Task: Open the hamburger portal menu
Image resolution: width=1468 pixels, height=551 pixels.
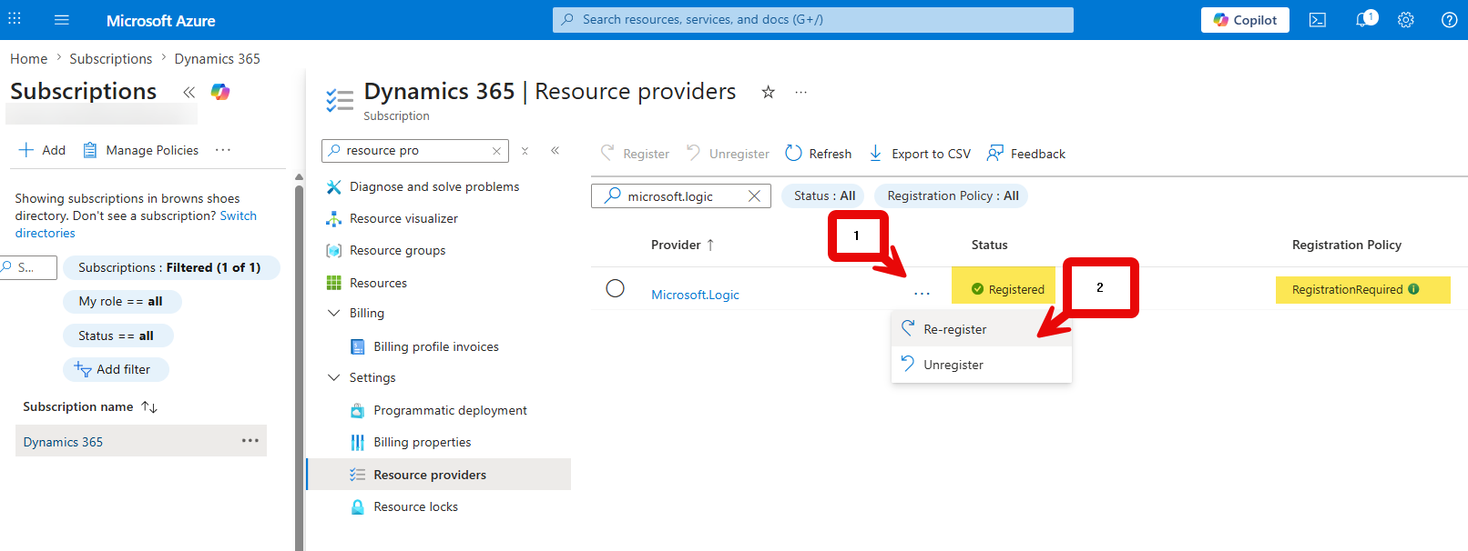Action: (x=62, y=20)
